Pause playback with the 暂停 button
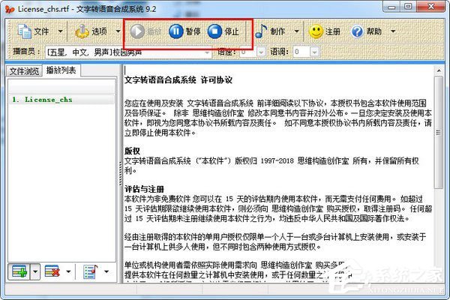Image resolution: width=450 pixels, height=300 pixels. [184, 31]
